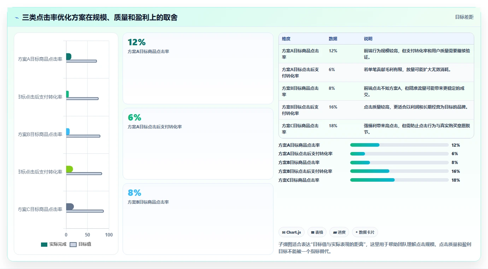Click the table description starting with 点击质量较高
This screenshot has height=269, width=488.
click(x=416, y=107)
